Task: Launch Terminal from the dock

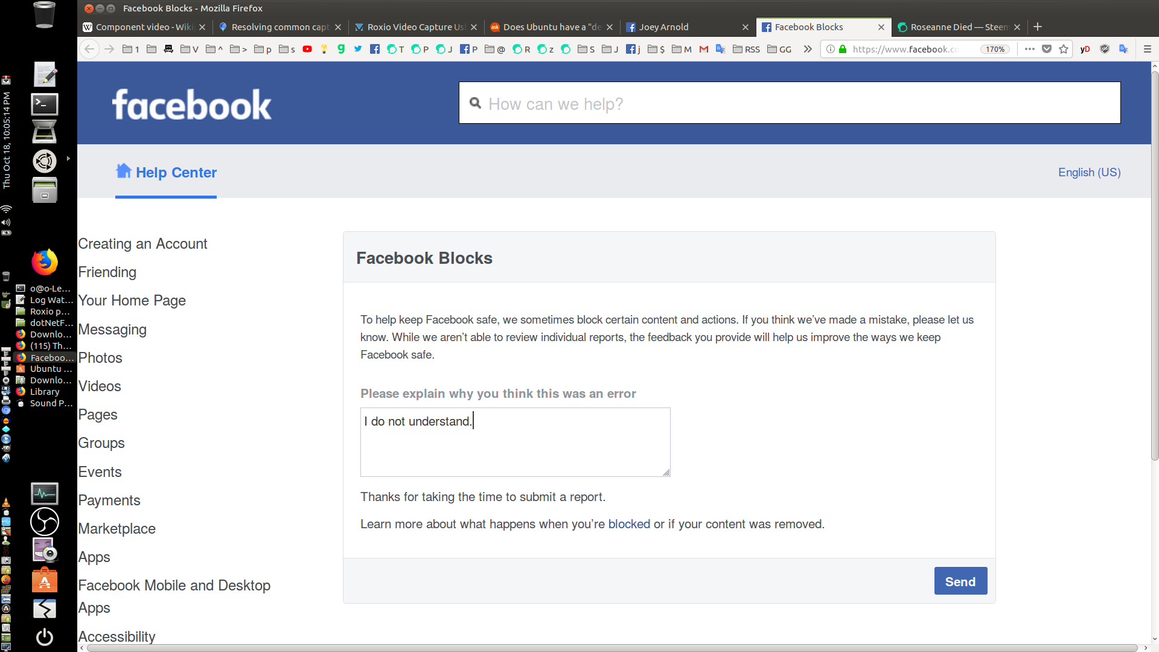Action: 45,104
